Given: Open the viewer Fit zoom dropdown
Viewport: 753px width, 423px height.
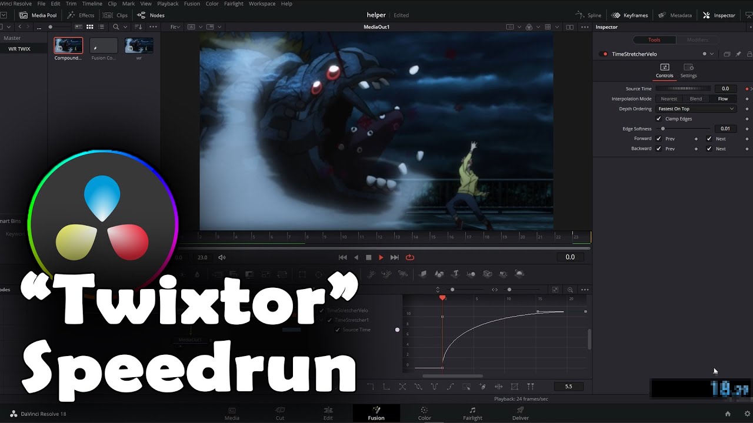Looking at the screenshot, I should (175, 27).
